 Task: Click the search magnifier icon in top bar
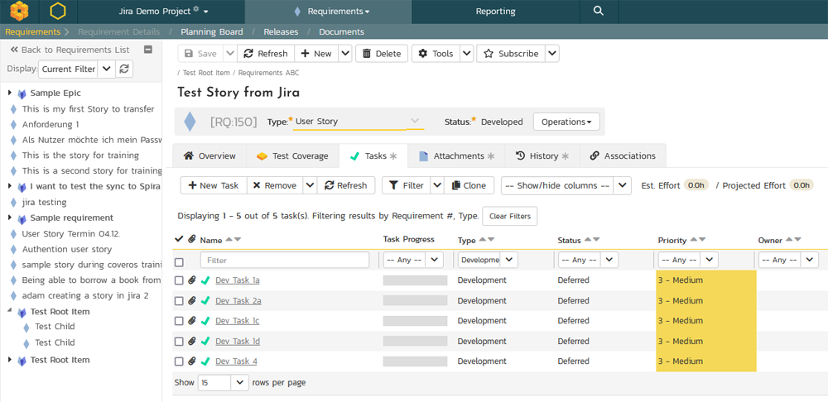599,12
